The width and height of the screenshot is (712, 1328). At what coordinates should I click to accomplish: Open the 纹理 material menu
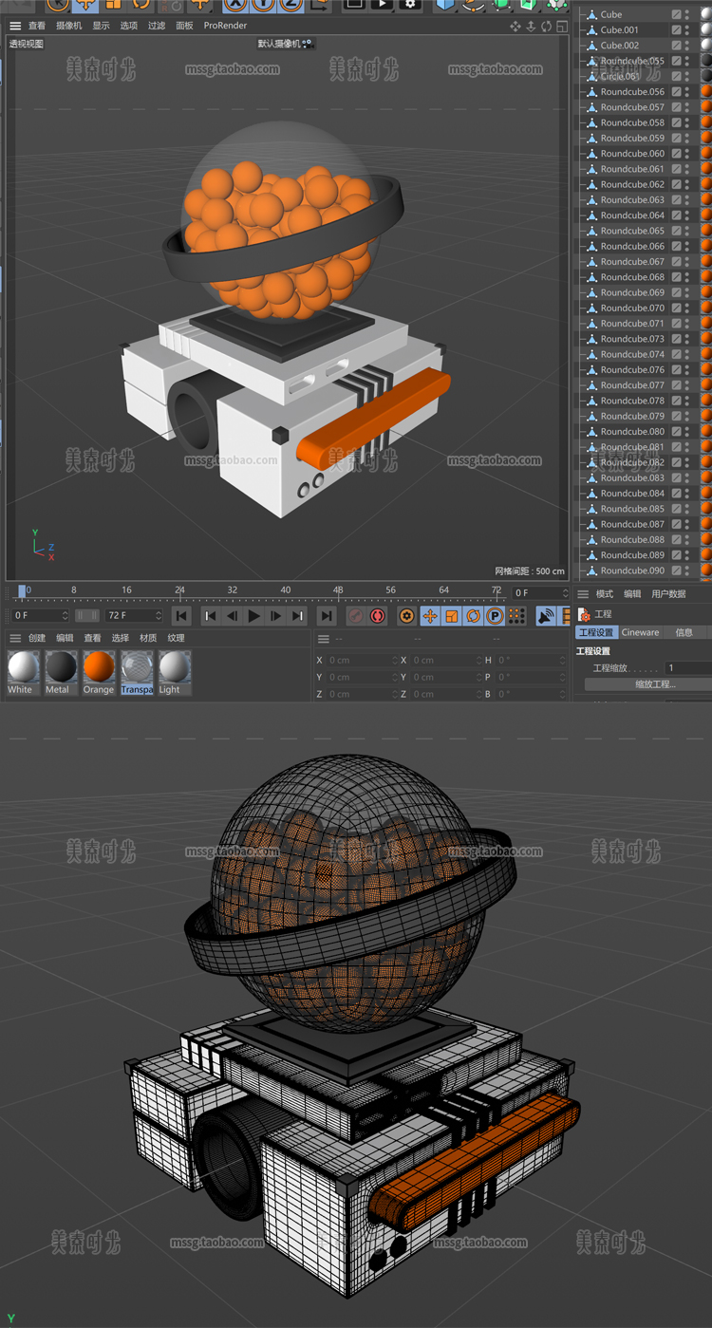176,638
